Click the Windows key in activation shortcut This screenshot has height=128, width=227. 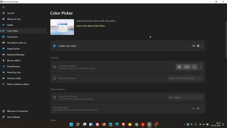point(179,67)
